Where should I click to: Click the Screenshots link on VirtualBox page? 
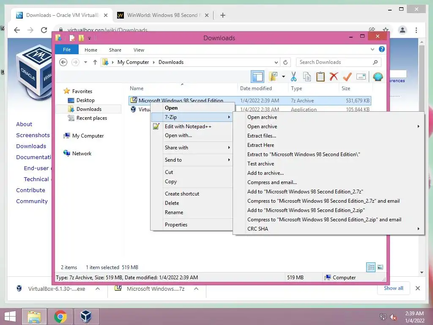point(33,135)
